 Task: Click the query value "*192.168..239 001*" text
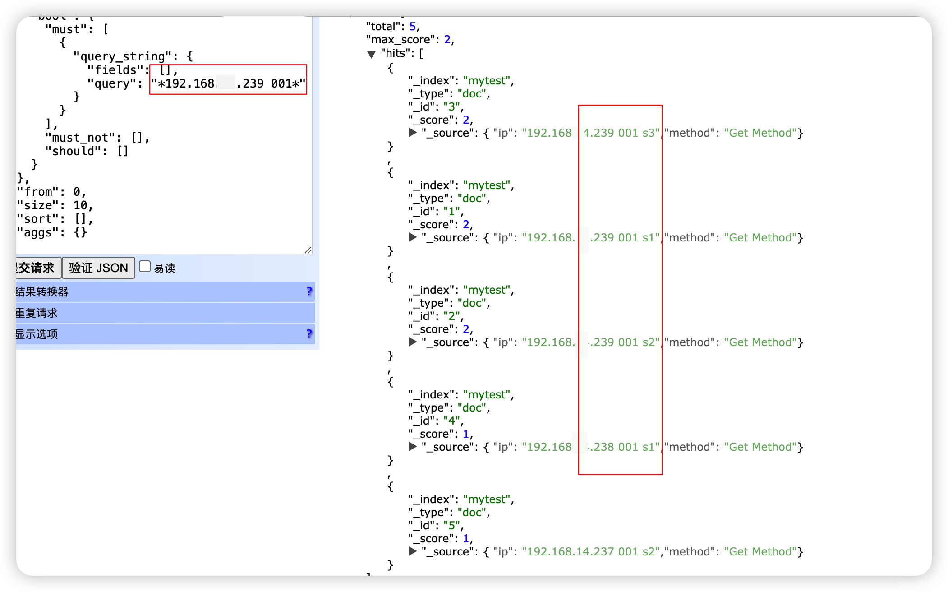pos(228,84)
